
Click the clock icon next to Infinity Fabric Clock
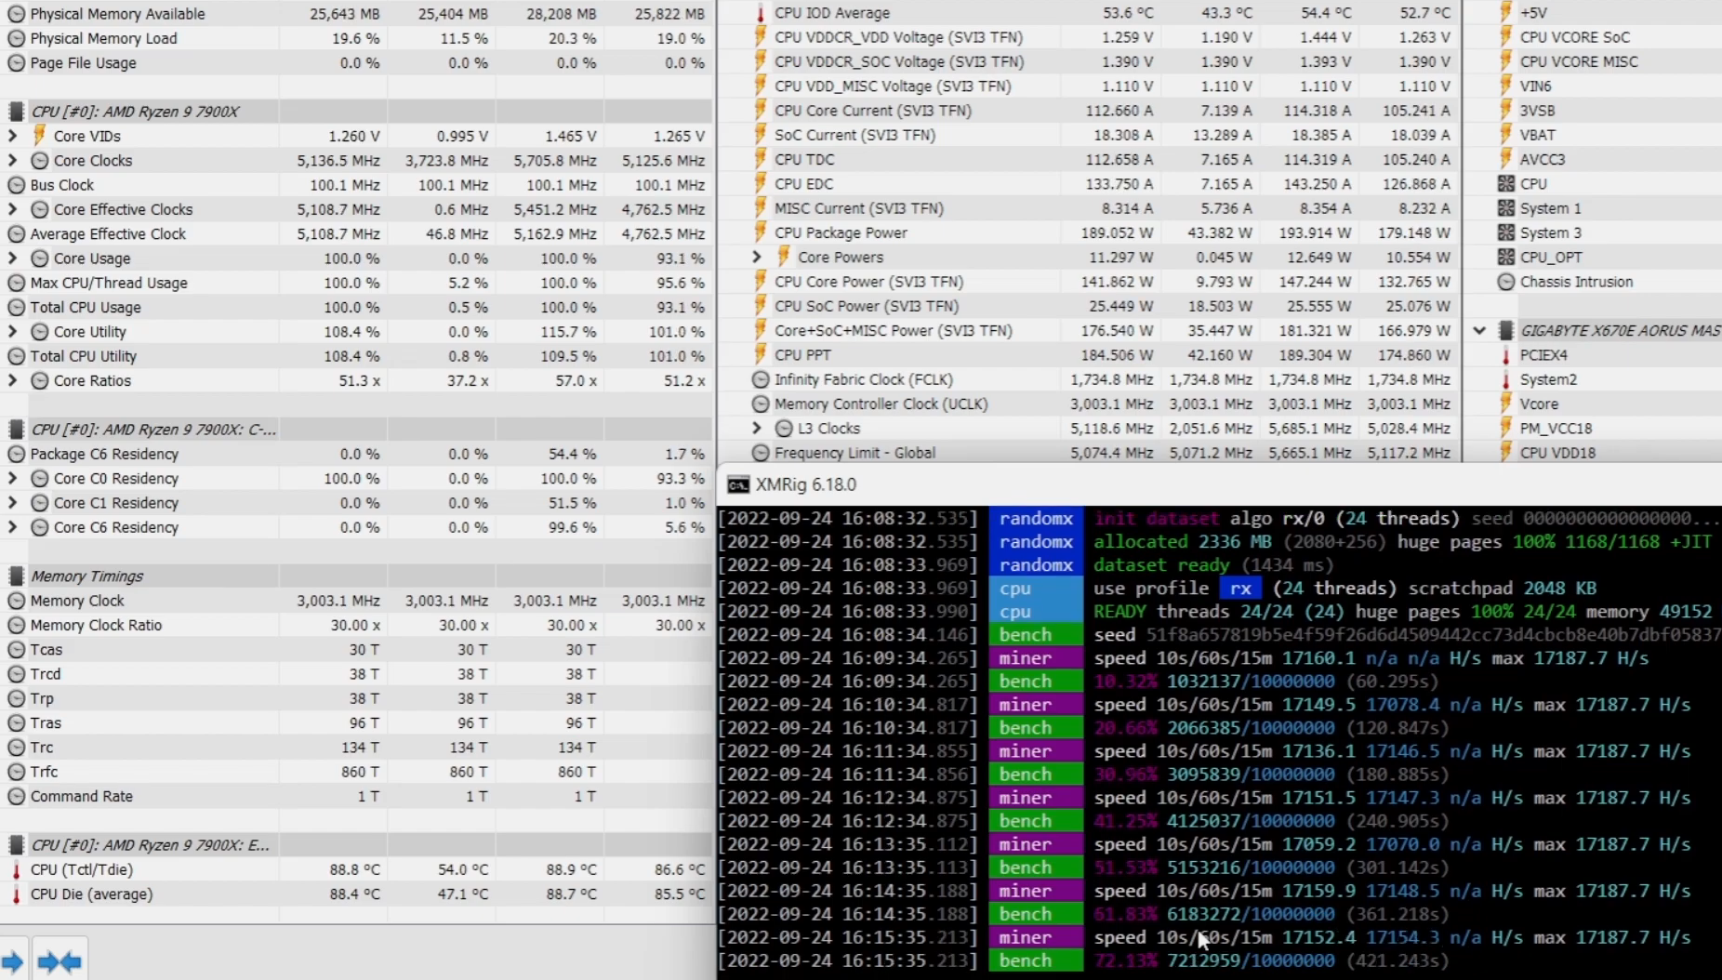761,379
